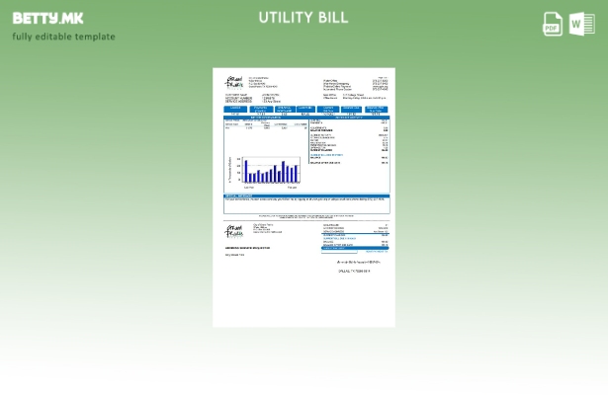Viewport: 608px width, 395px height.
Task: Click the company logo on the payment stub
Action: tap(234, 231)
